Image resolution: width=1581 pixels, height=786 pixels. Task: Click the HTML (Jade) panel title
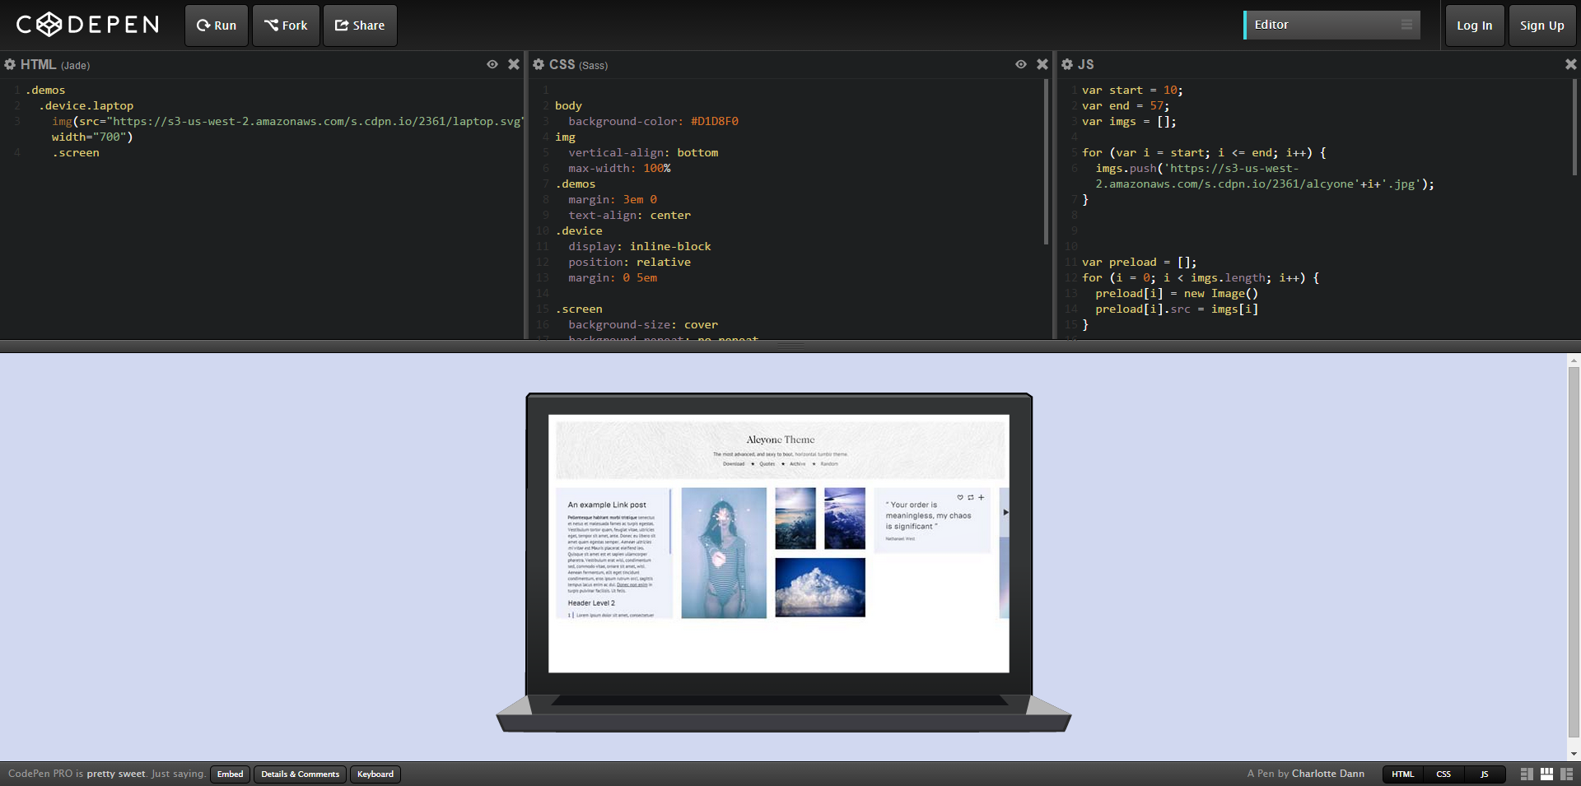coord(55,64)
